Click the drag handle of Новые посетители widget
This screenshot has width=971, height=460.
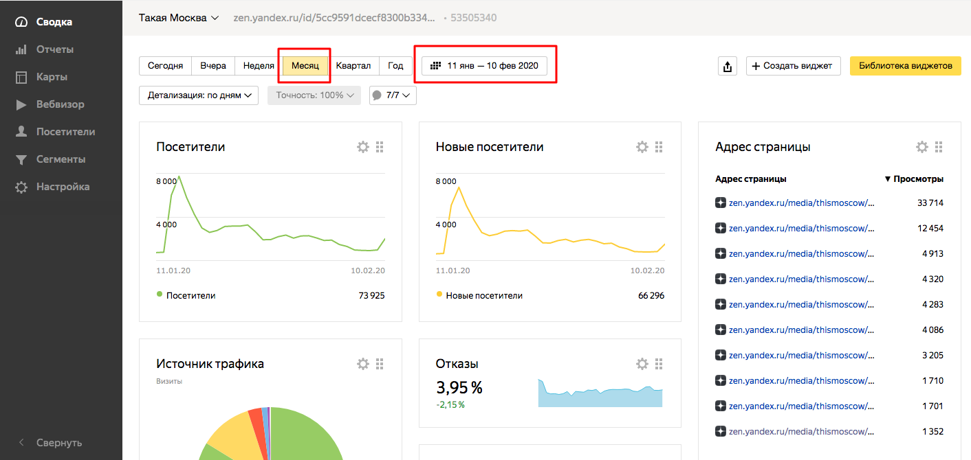click(659, 147)
